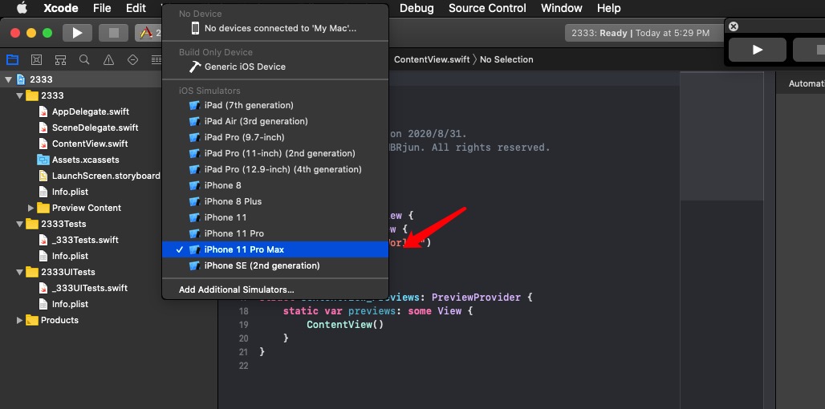Expand the Preview Content folder
Screen dimensions: 825x409
[x=30, y=208]
